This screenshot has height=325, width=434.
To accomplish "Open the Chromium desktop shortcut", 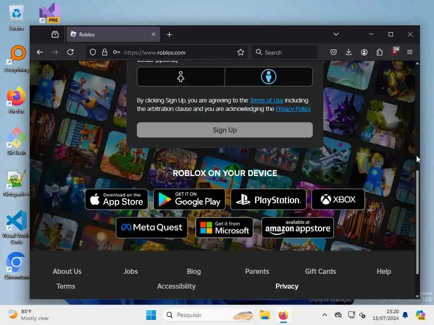I will [17, 266].
